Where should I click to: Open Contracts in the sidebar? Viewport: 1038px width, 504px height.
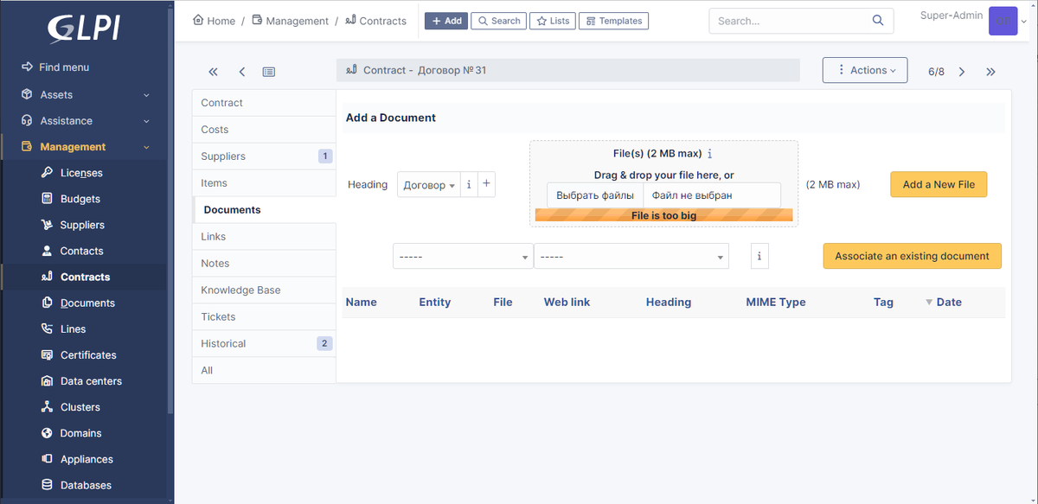pos(85,277)
